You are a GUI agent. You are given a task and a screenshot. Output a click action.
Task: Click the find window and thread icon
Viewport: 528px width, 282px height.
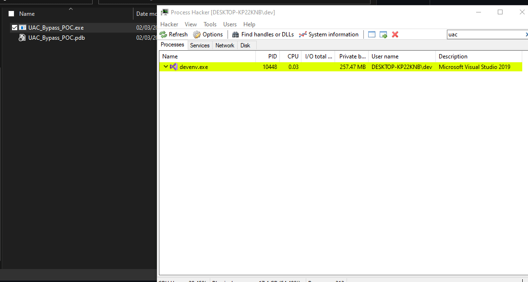pyautogui.click(x=383, y=34)
